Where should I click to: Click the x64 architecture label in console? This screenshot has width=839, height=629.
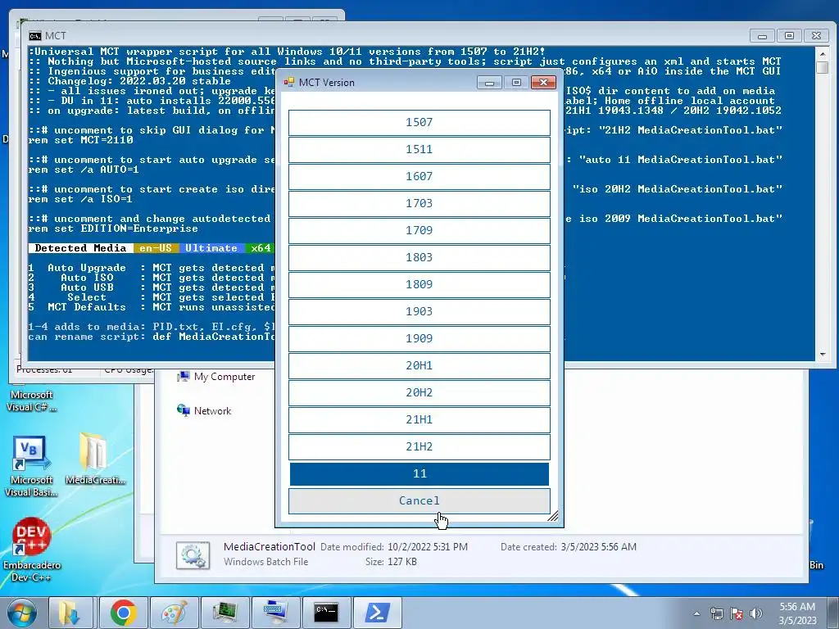point(261,248)
